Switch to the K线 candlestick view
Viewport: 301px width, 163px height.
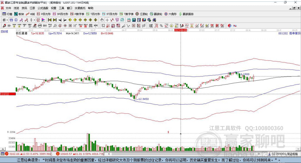coord(31,14)
